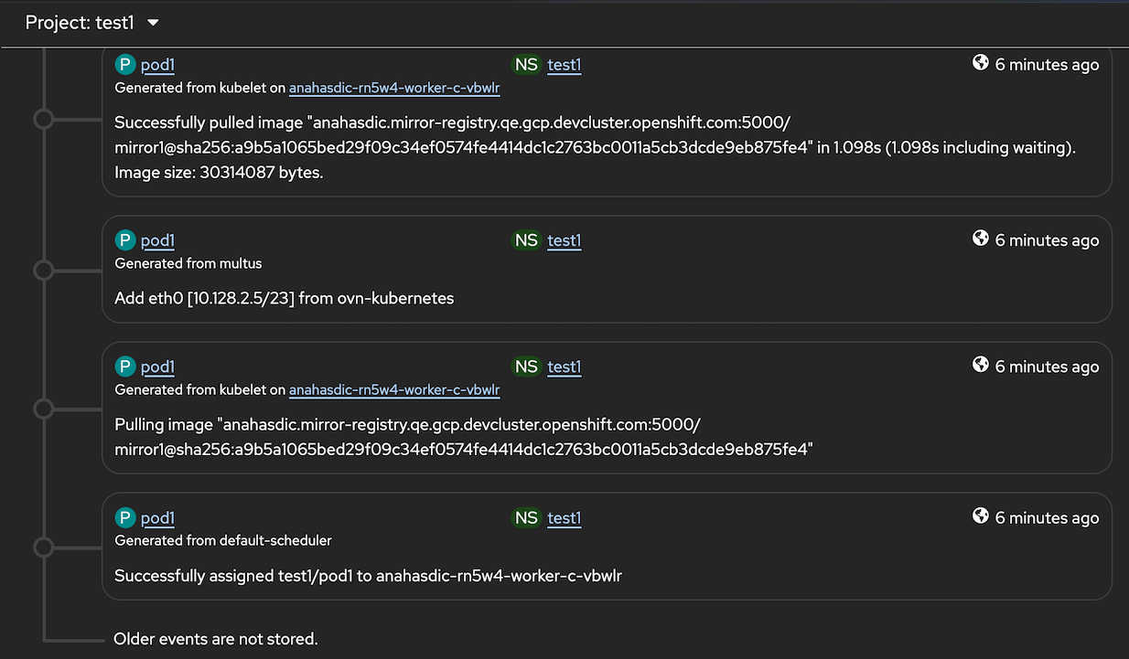The width and height of the screenshot is (1129, 659).
Task: Open the test1 namespace link in the Successfully pulled image event
Action: 564,65
